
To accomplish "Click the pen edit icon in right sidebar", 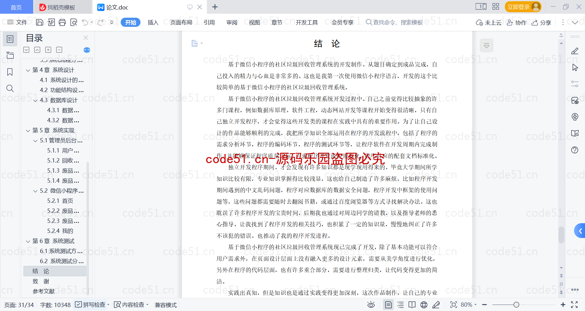I will point(575,51).
